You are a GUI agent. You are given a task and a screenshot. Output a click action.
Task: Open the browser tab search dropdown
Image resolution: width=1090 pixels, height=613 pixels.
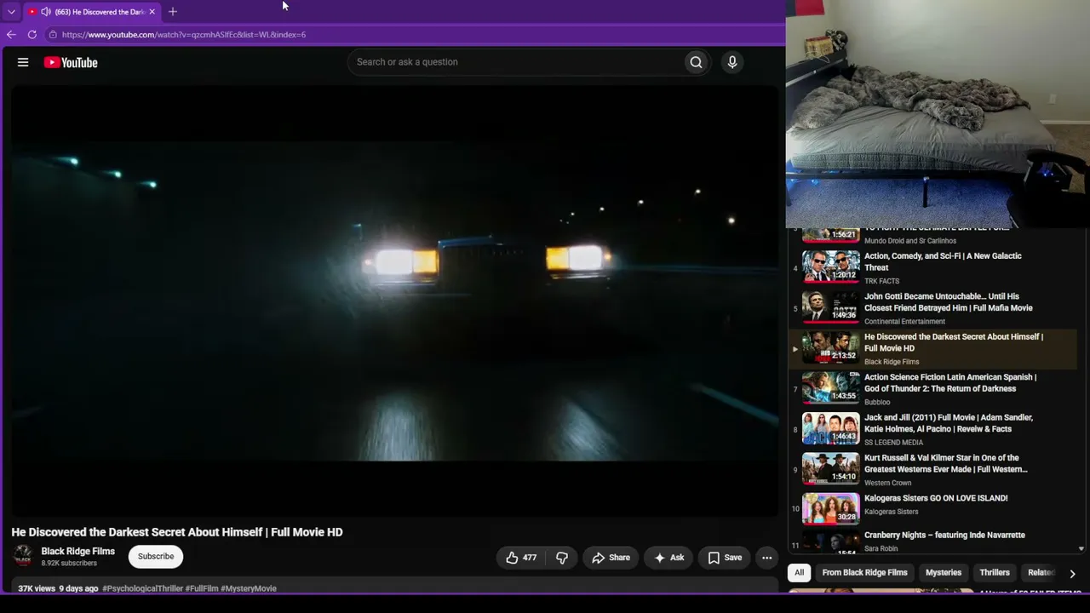[x=11, y=12]
